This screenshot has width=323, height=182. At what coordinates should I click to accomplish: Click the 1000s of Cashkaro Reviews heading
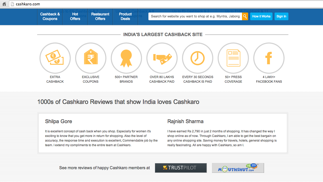tap(118, 102)
